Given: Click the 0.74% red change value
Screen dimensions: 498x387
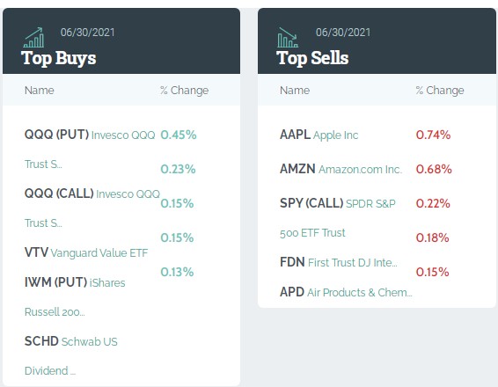Looking at the screenshot, I should [x=433, y=135].
